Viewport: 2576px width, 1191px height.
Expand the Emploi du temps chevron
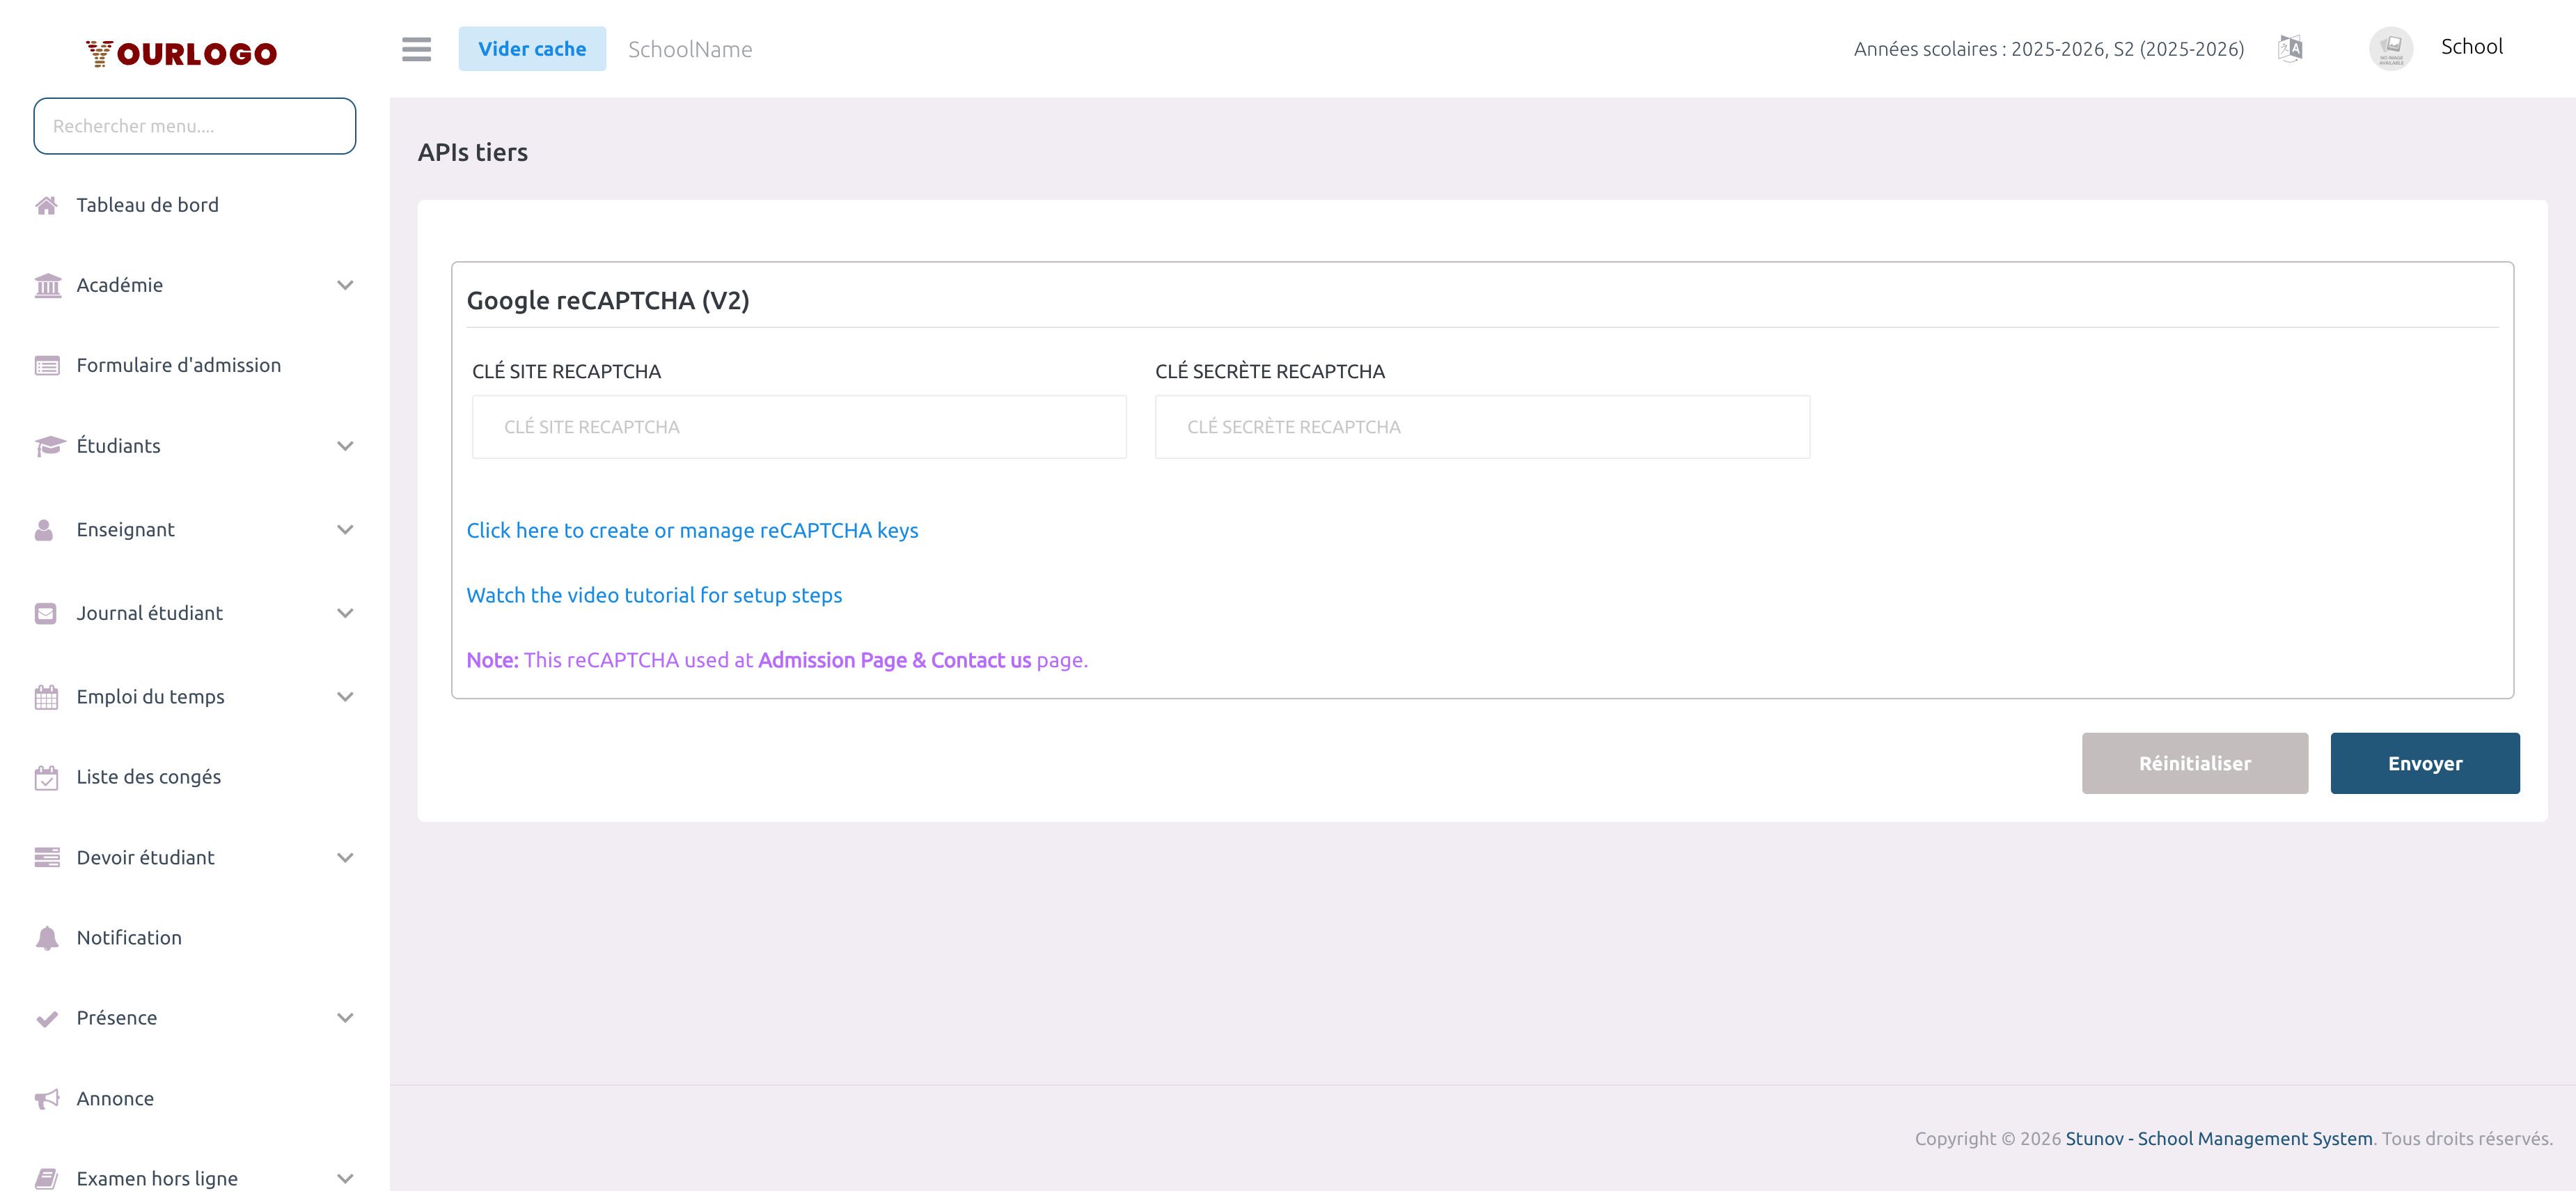coord(345,697)
